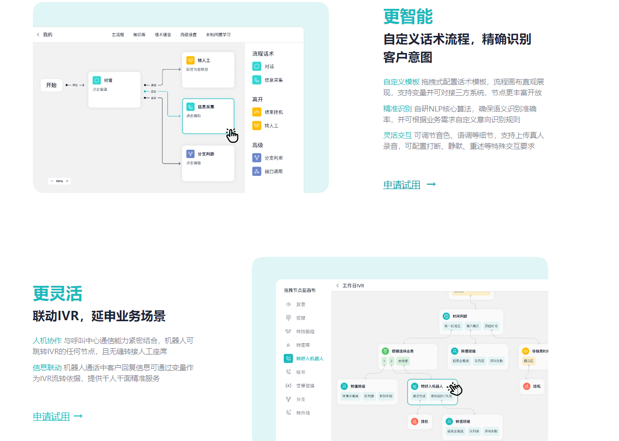Click the plus zoom-in button
Screen dimensions: 619x441
point(67,181)
